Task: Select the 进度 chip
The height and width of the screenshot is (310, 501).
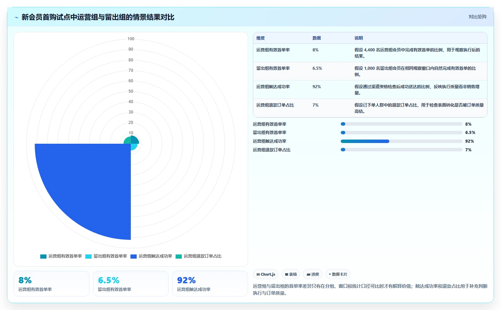Action: coord(313,274)
